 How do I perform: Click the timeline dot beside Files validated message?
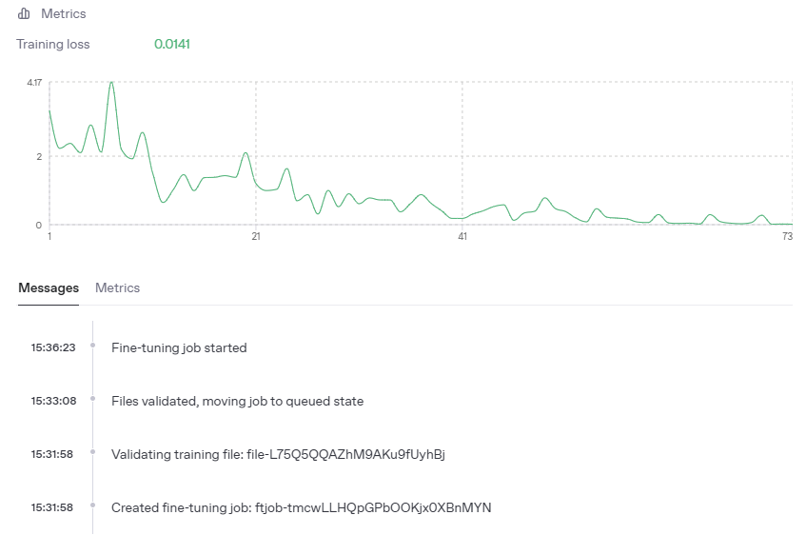[x=92, y=399]
